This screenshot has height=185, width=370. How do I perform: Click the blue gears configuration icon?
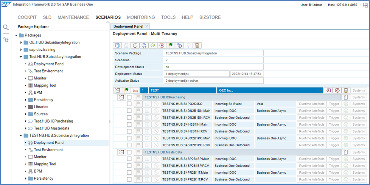pyautogui.click(x=180, y=45)
